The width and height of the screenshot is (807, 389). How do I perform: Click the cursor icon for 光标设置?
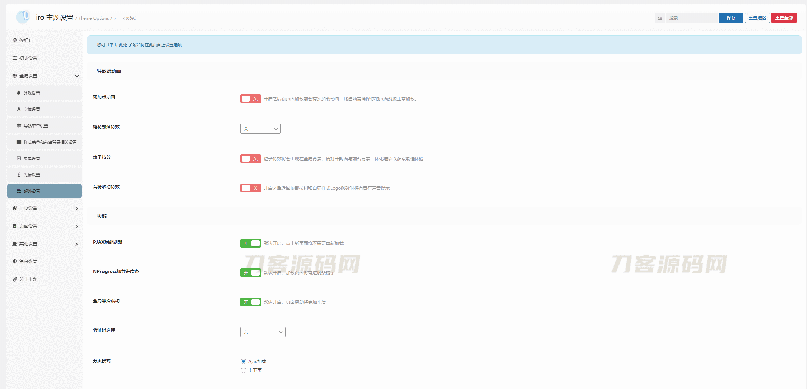click(x=19, y=175)
